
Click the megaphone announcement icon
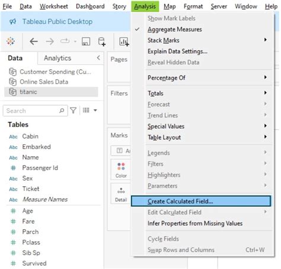coord(13,21)
